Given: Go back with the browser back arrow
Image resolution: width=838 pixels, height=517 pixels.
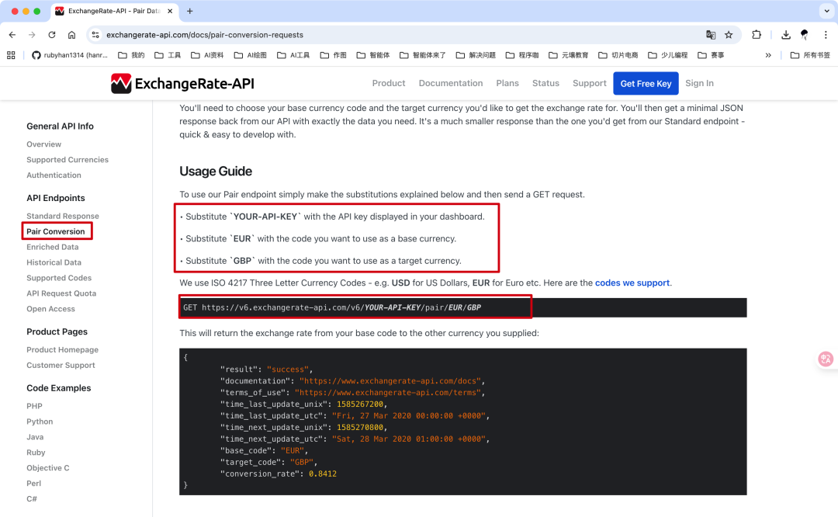Looking at the screenshot, I should click(12, 35).
